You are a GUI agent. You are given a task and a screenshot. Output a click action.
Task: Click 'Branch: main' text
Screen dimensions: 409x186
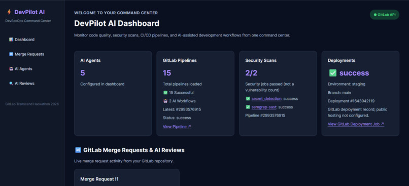[x=339, y=92]
